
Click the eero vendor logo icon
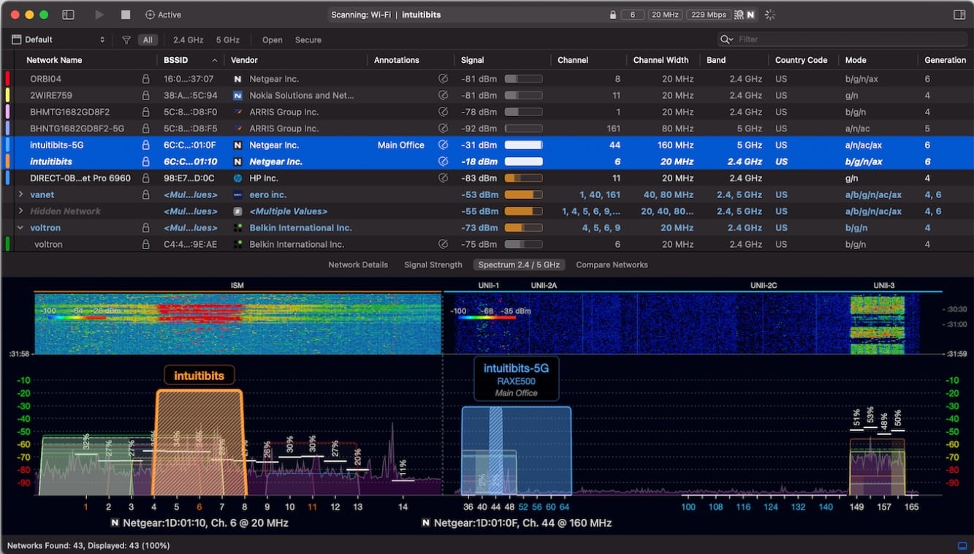(237, 194)
